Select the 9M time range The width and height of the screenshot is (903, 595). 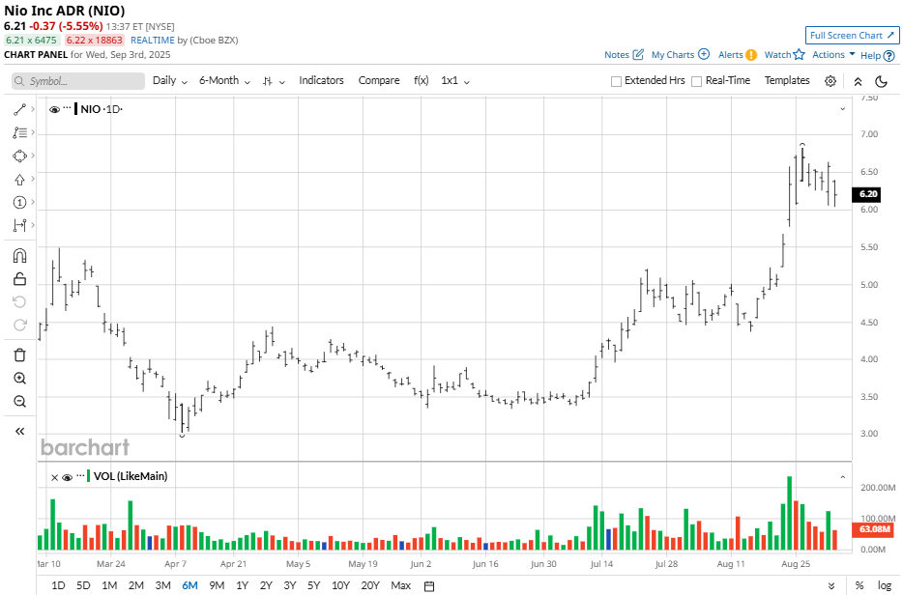coord(217,585)
